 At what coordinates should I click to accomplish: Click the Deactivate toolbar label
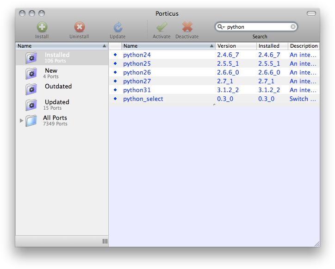(x=187, y=37)
